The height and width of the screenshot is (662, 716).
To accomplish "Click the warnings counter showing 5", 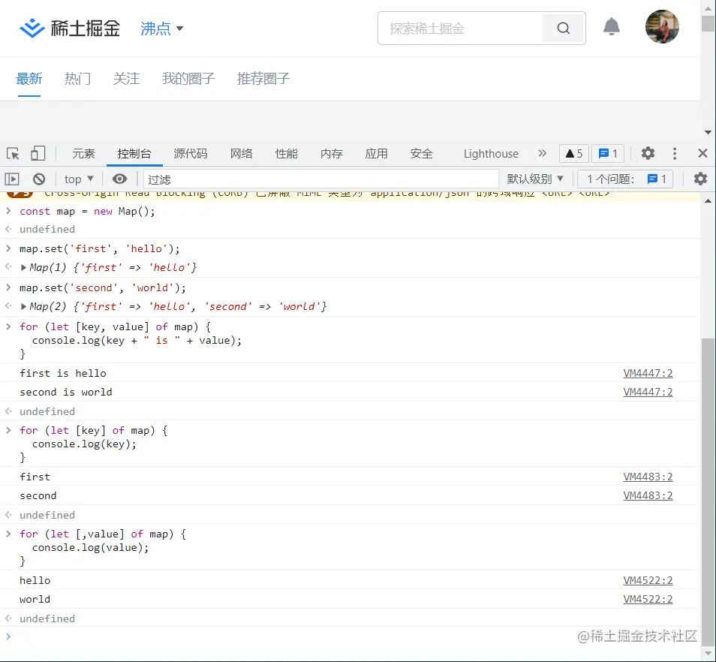I will click(574, 153).
